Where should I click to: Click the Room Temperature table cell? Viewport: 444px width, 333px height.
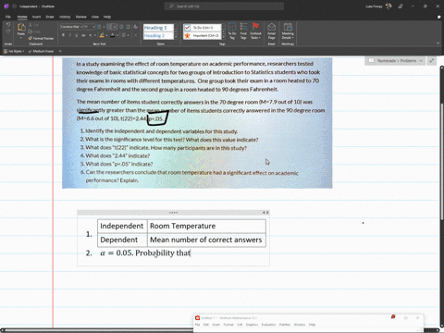(206, 226)
